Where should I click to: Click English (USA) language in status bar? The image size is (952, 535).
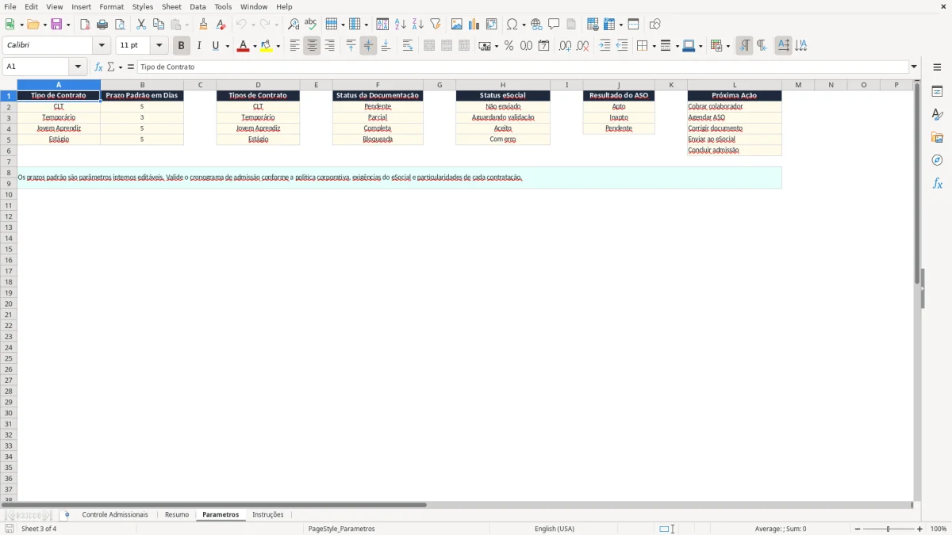tap(555, 529)
